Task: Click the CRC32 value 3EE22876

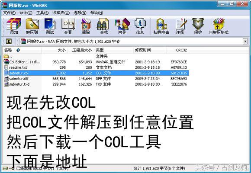Action: [179, 84]
